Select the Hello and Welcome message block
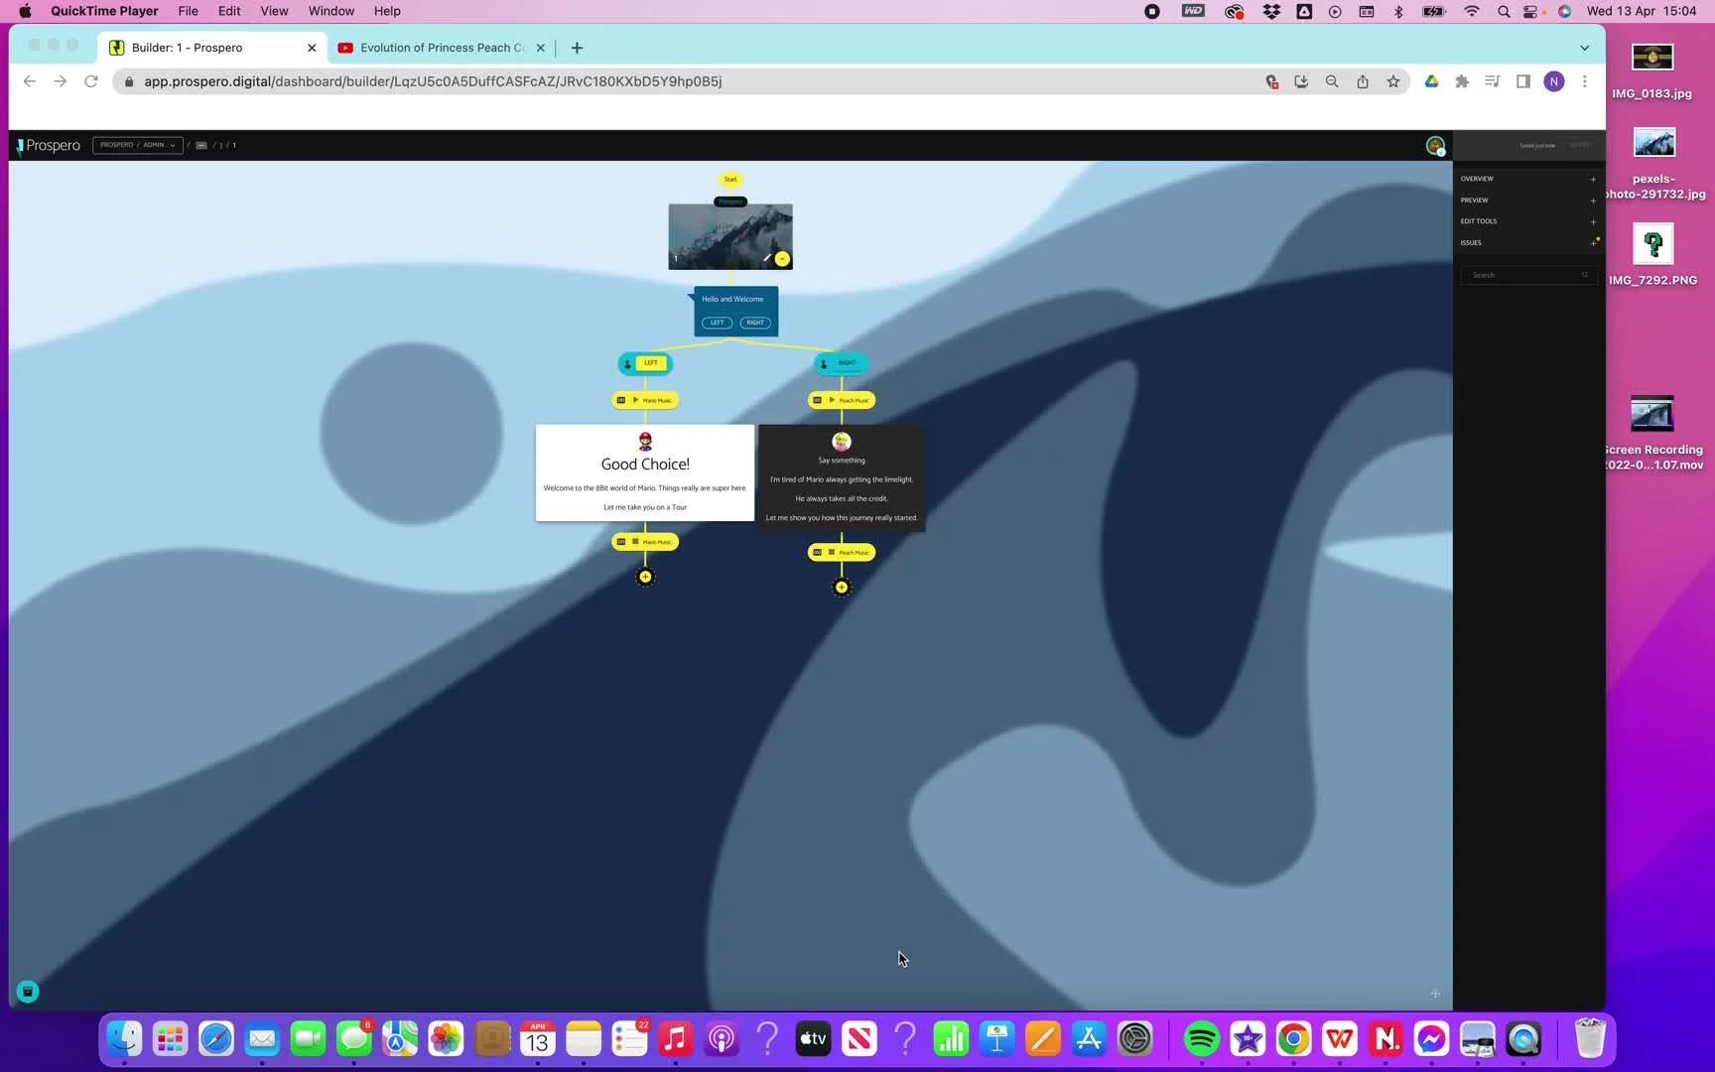Image resolution: width=1715 pixels, height=1072 pixels. click(735, 312)
